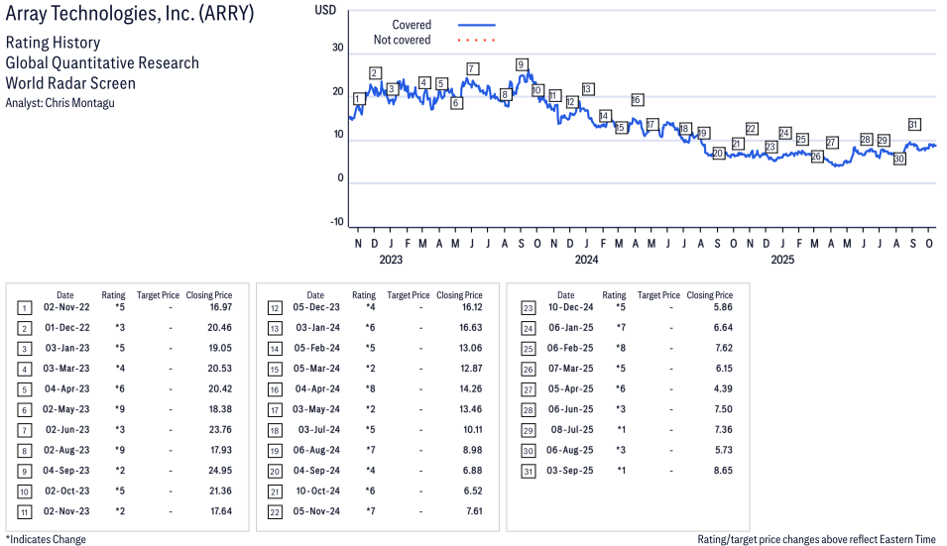Click chart marker 1 at the line start
Screen dimensions: 947x546
[358, 98]
